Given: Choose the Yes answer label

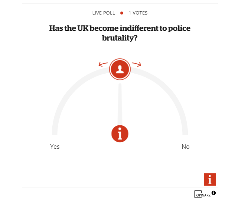Looking at the screenshot, I should coord(55,147).
